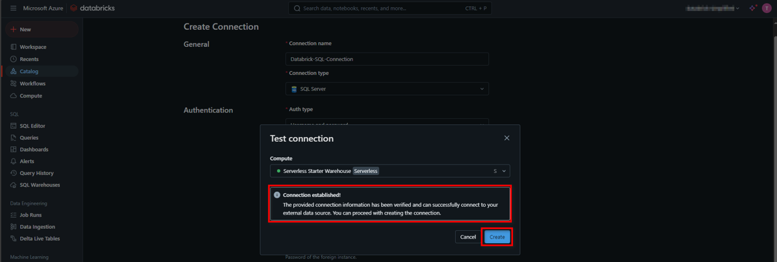Open Delta Live Tables in the sidebar

[40, 239]
